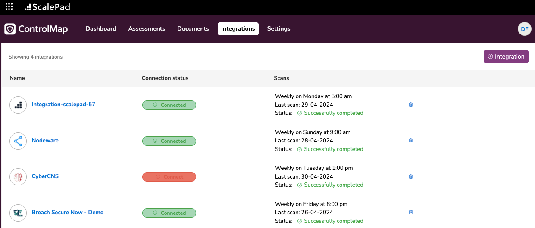Open the CyberCNS integration link
The image size is (535, 228).
(x=45, y=176)
